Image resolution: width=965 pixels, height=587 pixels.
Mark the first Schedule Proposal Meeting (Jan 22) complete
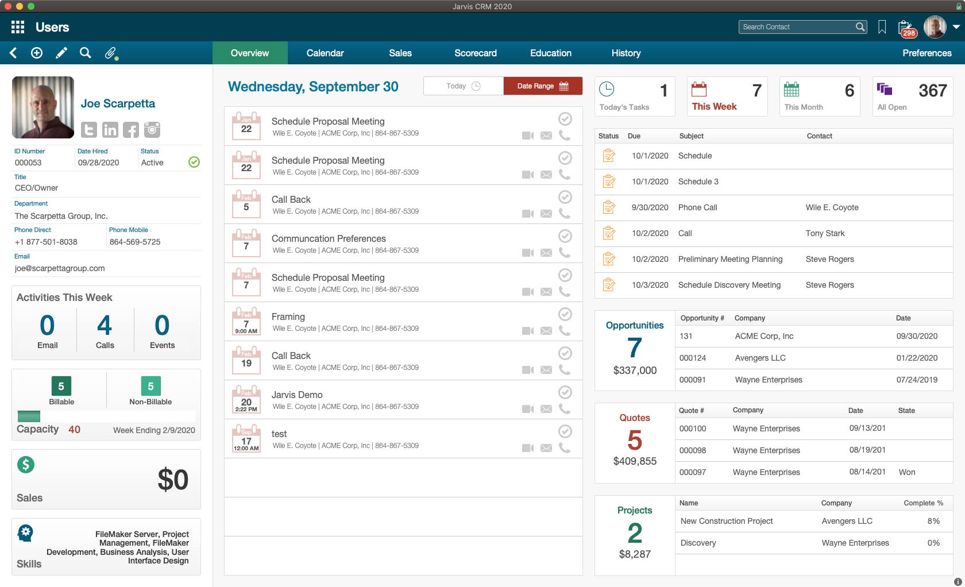point(565,119)
